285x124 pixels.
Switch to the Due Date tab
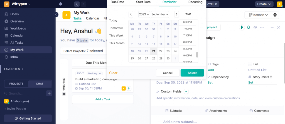pyautogui.click(x=117, y=2)
